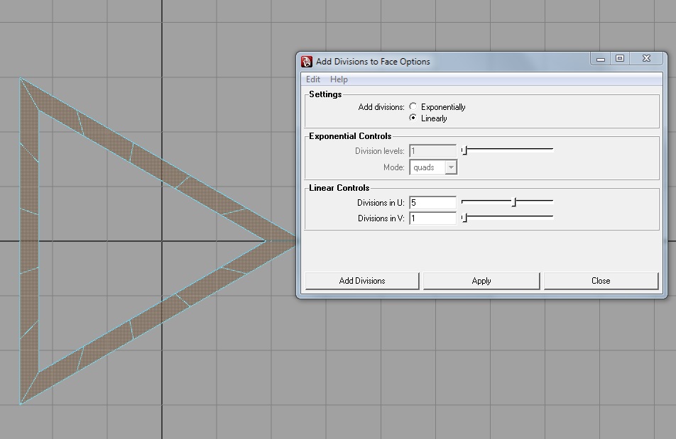The height and width of the screenshot is (439, 676).
Task: Open the Edit menu
Action: [x=313, y=79]
